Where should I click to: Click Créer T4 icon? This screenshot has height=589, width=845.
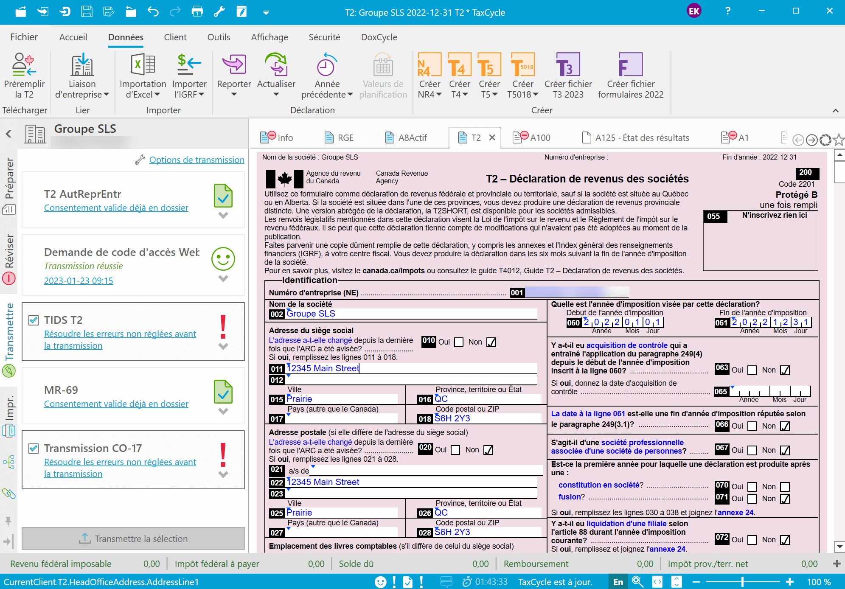(x=460, y=65)
